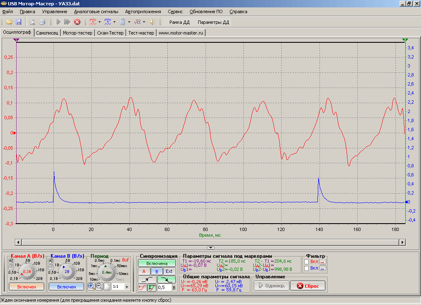
Task: Click the Параметры ДД toolbar button
Action: [213, 22]
